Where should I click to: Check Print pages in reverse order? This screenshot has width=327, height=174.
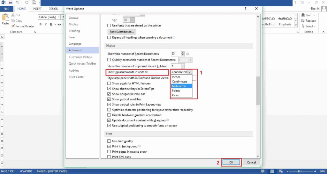pos(109,152)
